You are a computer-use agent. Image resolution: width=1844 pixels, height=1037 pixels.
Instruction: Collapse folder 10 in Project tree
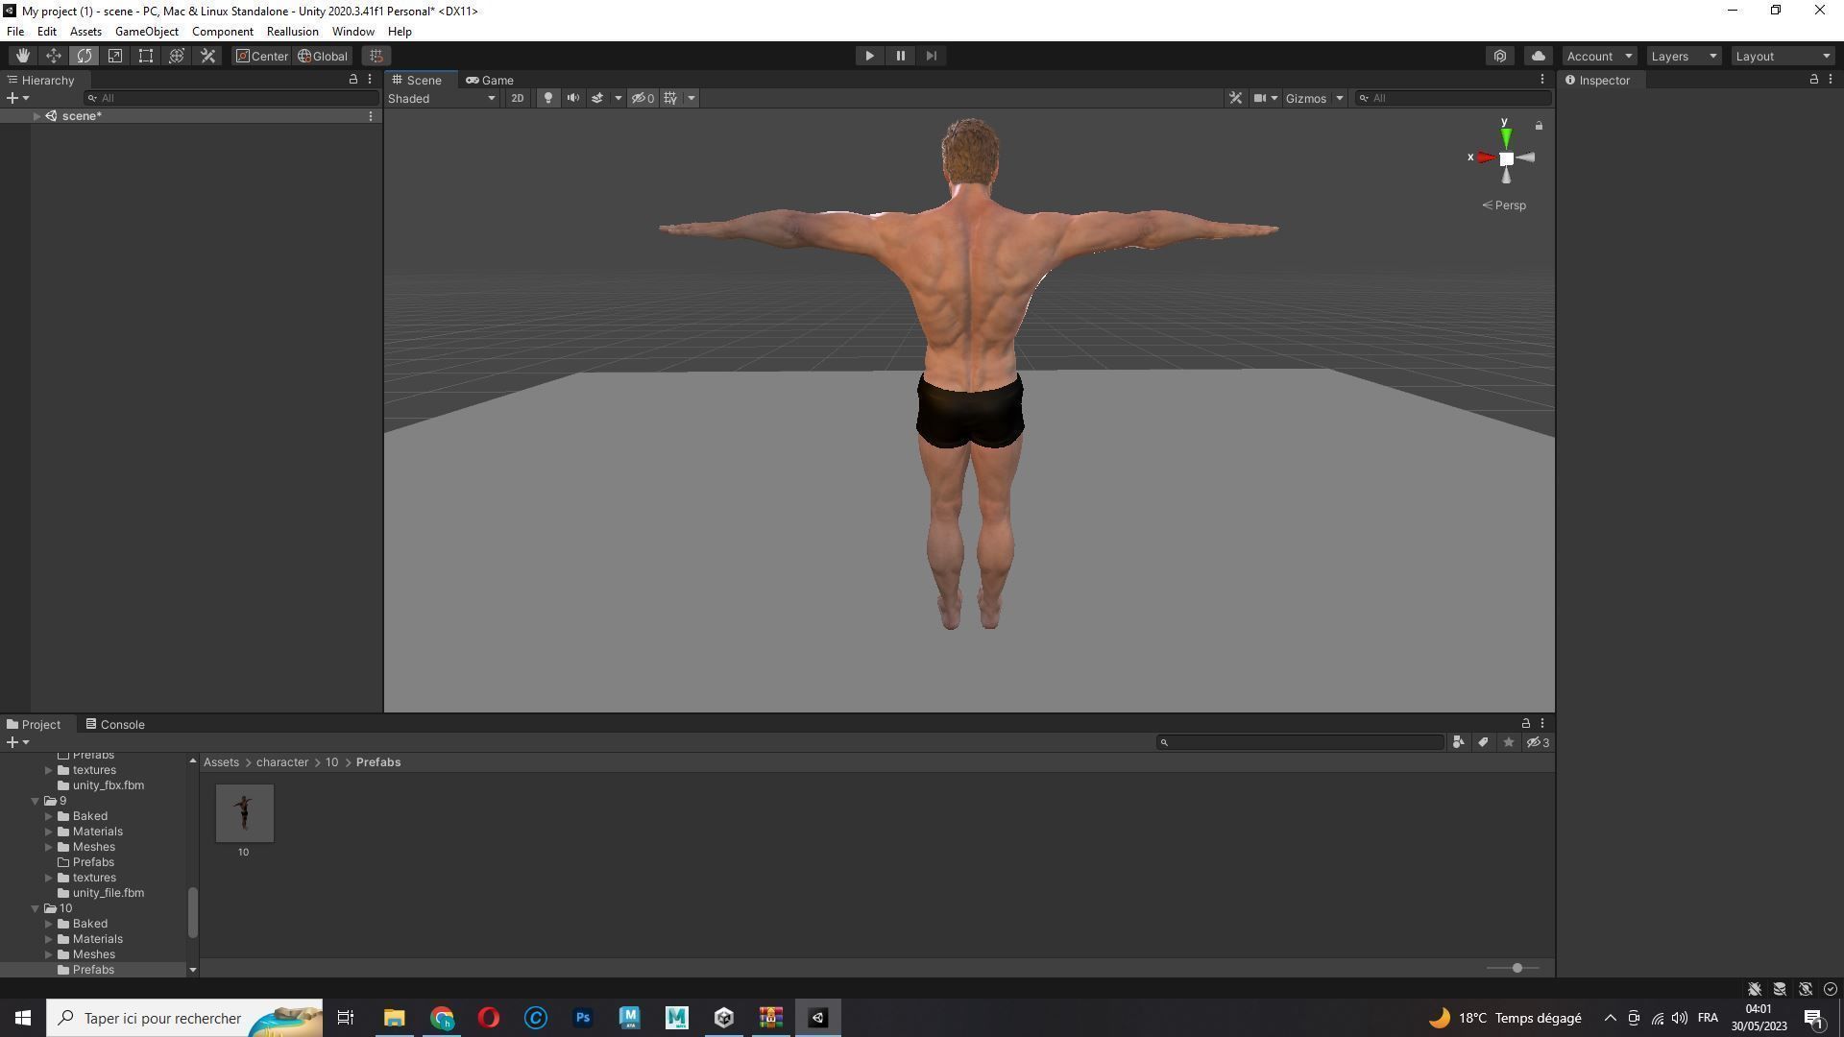[x=36, y=908]
